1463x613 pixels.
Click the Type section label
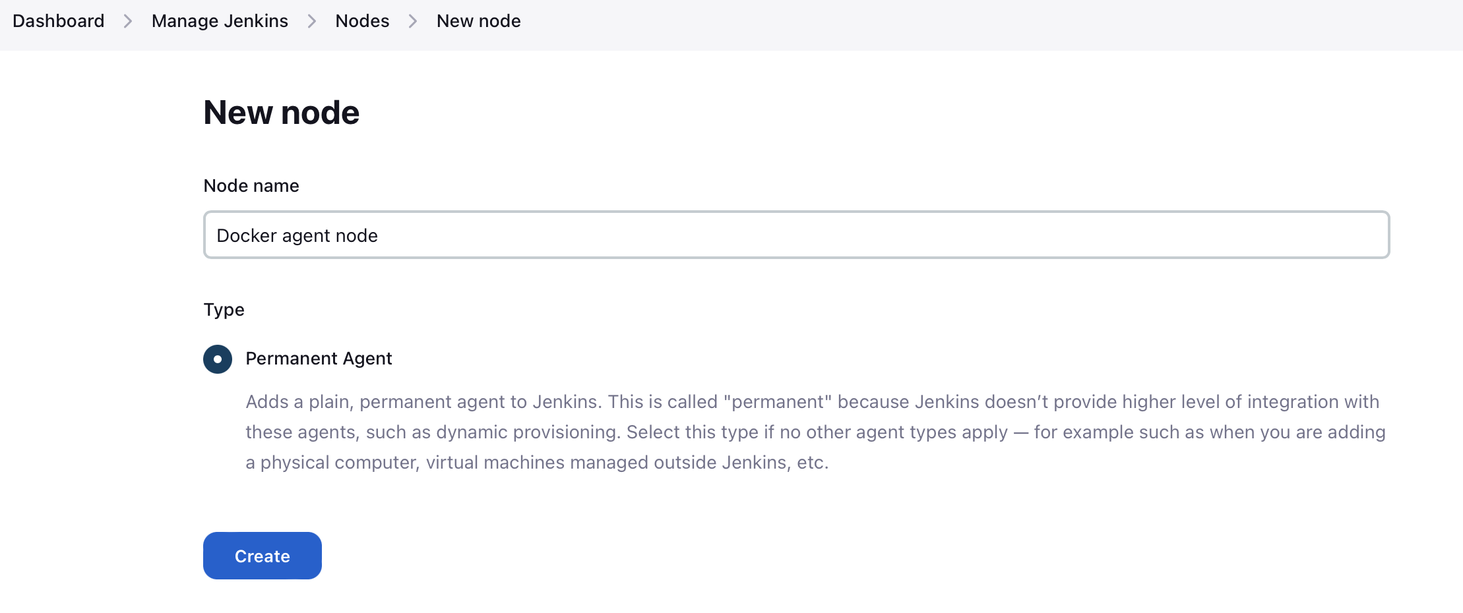(224, 309)
